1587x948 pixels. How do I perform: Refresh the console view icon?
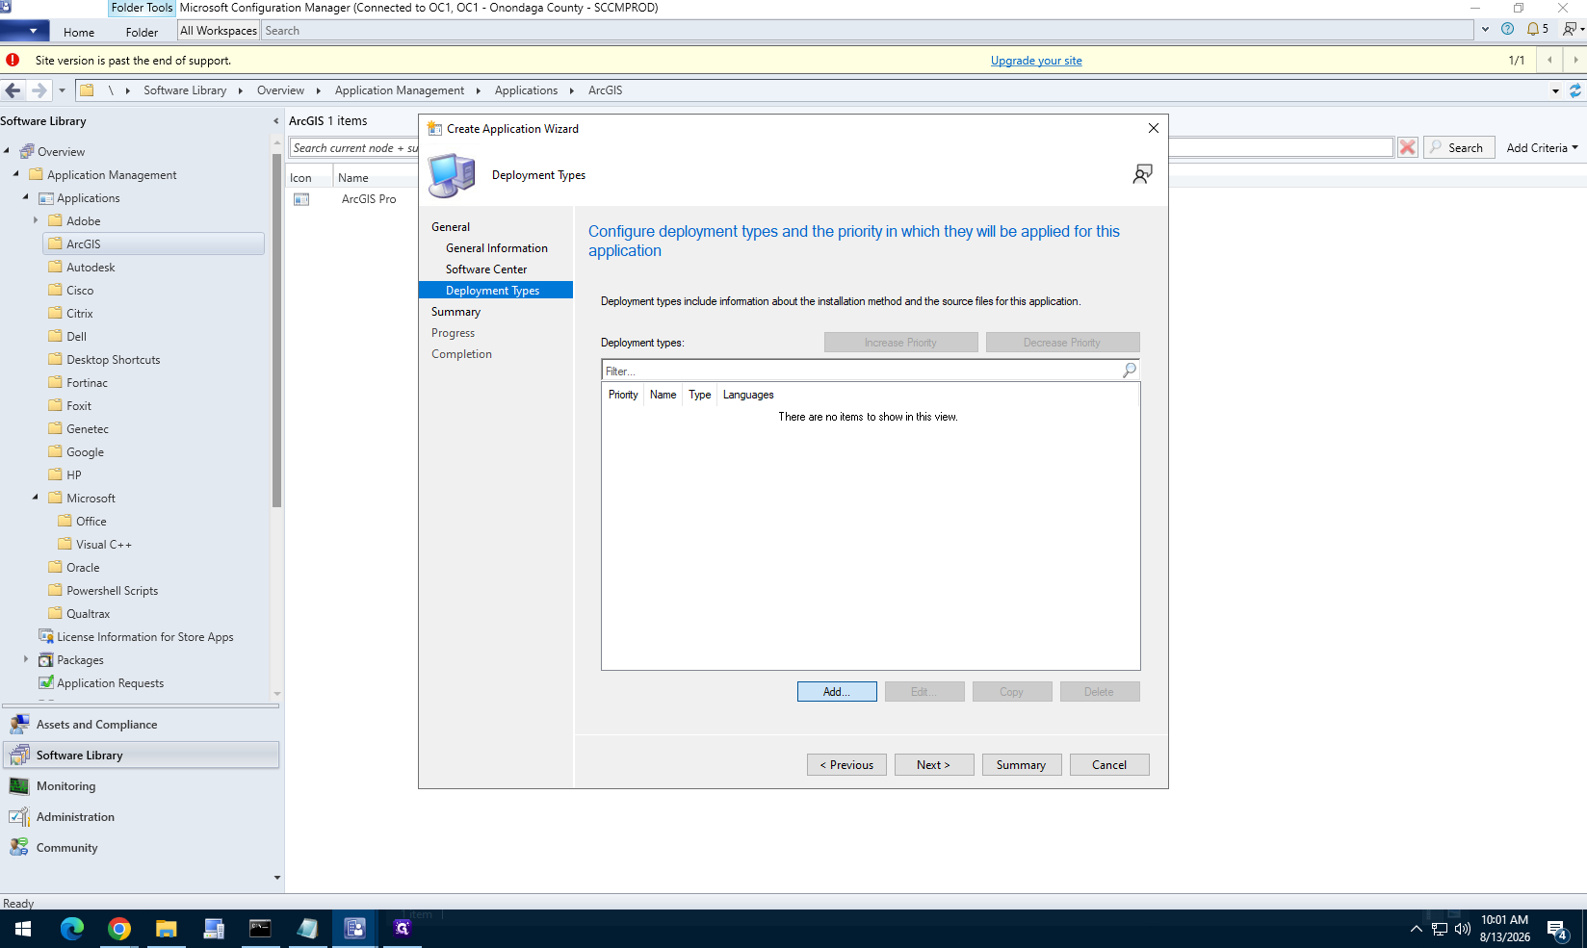1575,90
